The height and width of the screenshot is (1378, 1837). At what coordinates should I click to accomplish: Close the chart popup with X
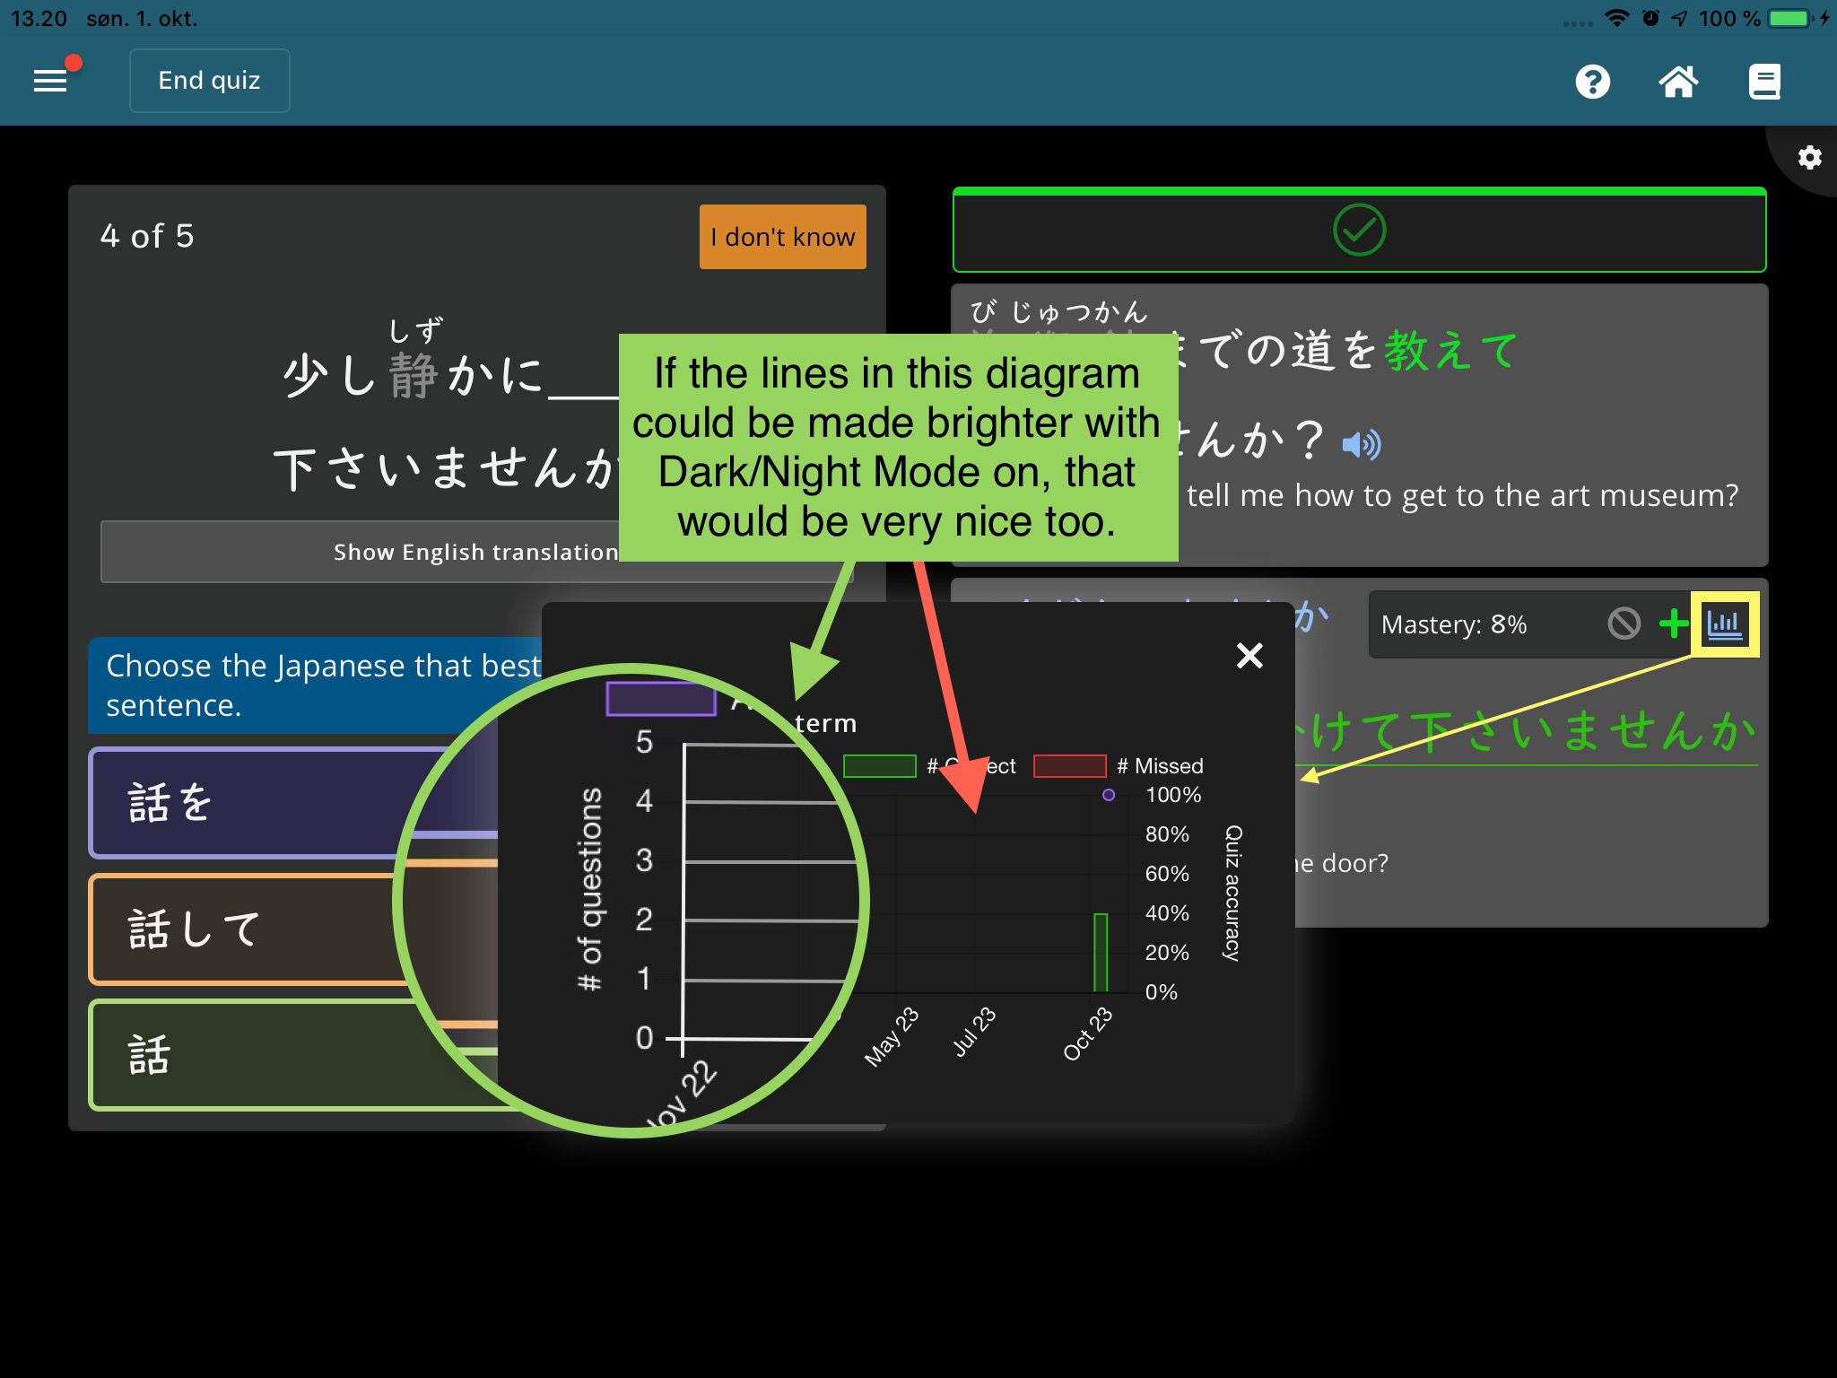1249,656
